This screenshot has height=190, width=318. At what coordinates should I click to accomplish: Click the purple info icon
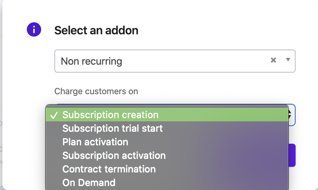coord(34,29)
